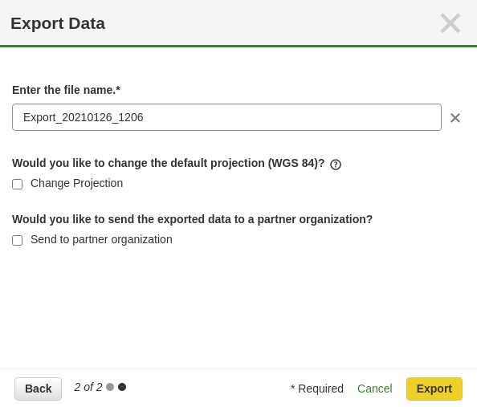This screenshot has width=477, height=407.
Task: Click the "2 of 2" step counter
Action: [x=88, y=387]
